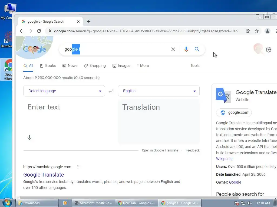This screenshot has height=207, width=277.
Task: Submit the search with the magnifier icon
Action: pyautogui.click(x=197, y=49)
